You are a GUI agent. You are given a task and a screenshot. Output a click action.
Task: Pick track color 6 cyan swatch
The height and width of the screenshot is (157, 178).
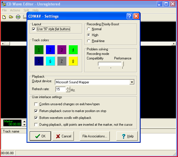tap(50, 61)
